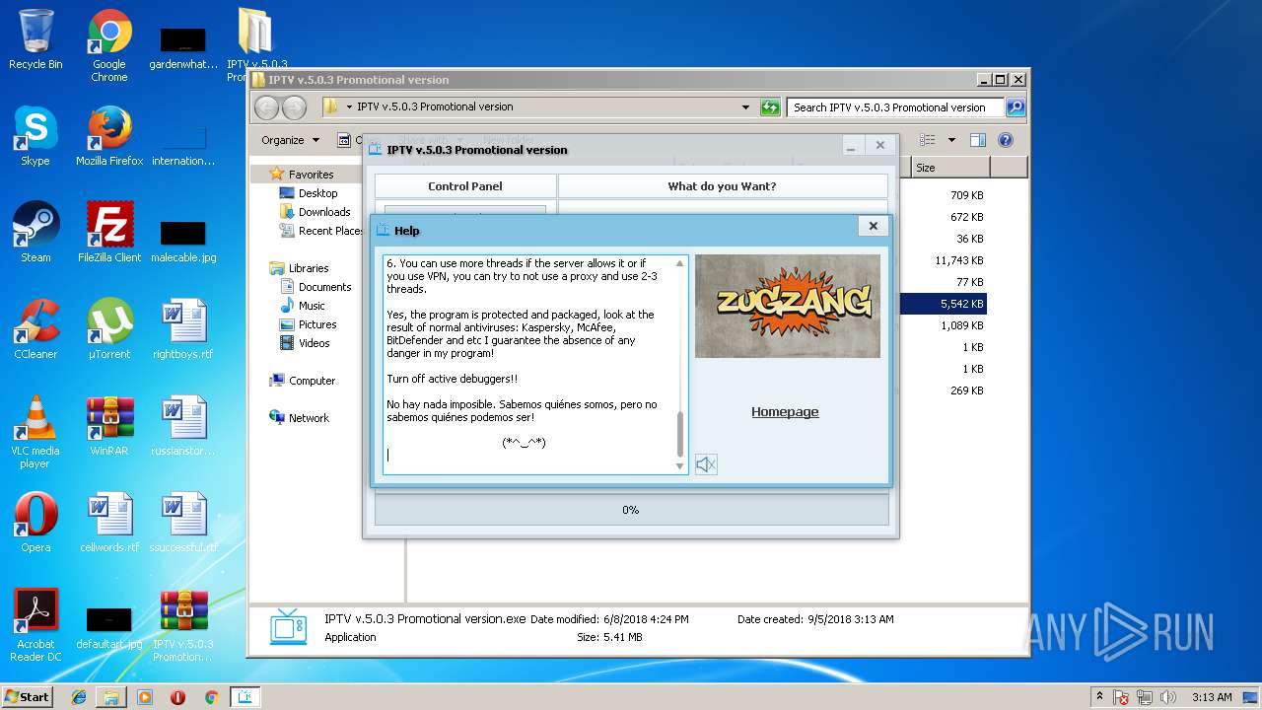Minimize the IPTV Promotional version app window
This screenshot has width=1262, height=710.
(x=851, y=145)
